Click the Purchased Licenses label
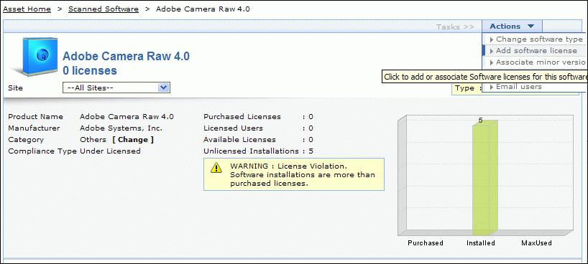 (x=242, y=117)
